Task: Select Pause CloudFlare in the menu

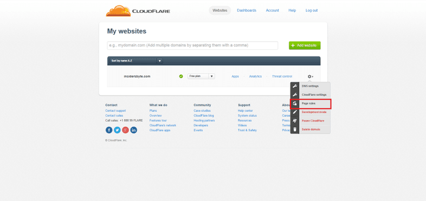Action: (311, 121)
